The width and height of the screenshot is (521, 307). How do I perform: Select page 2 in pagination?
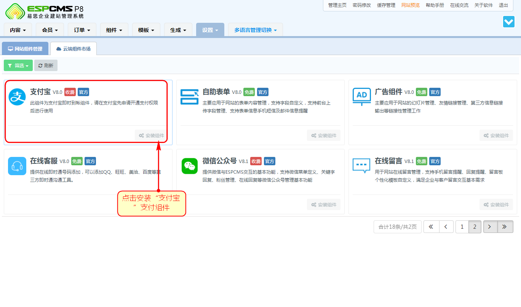tap(475, 227)
